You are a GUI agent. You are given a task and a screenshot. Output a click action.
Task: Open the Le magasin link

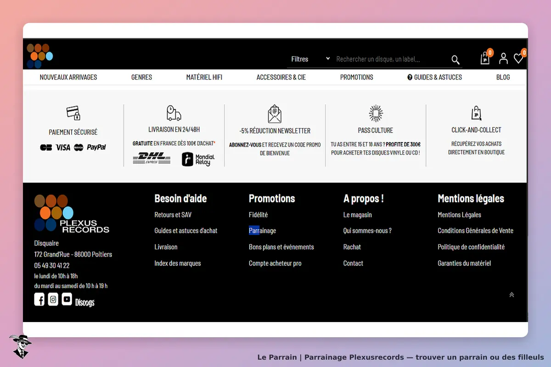[358, 215]
